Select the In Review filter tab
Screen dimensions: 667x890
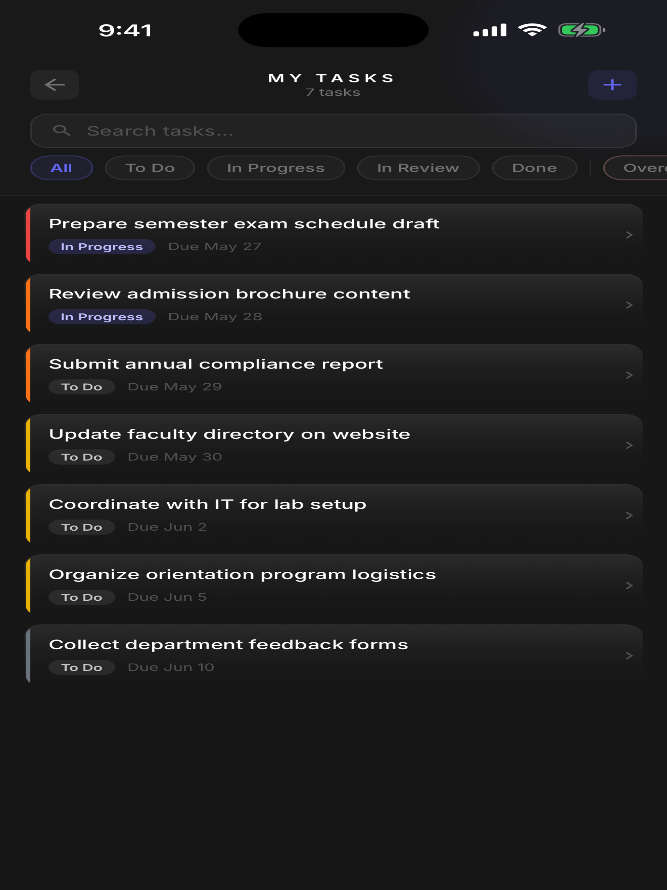pyautogui.click(x=419, y=168)
